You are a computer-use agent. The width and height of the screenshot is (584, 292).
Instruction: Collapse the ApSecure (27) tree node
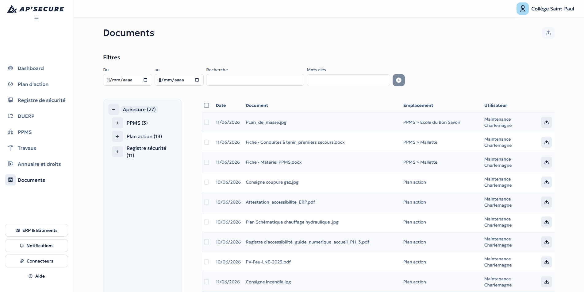(x=113, y=109)
